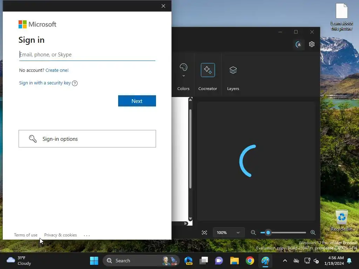Open the 100% zoom level dropdown
The height and width of the screenshot is (269, 359).
(229, 233)
